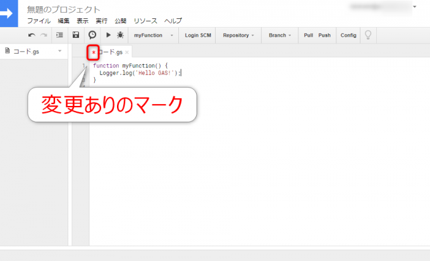Start debugging with the bug icon

pyautogui.click(x=120, y=35)
